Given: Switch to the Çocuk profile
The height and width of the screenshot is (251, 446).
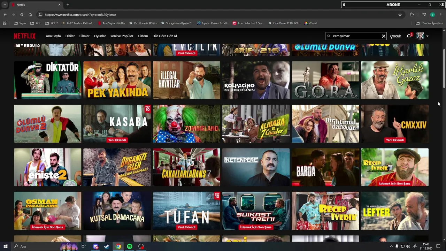Looking at the screenshot, I should tap(395, 36).
